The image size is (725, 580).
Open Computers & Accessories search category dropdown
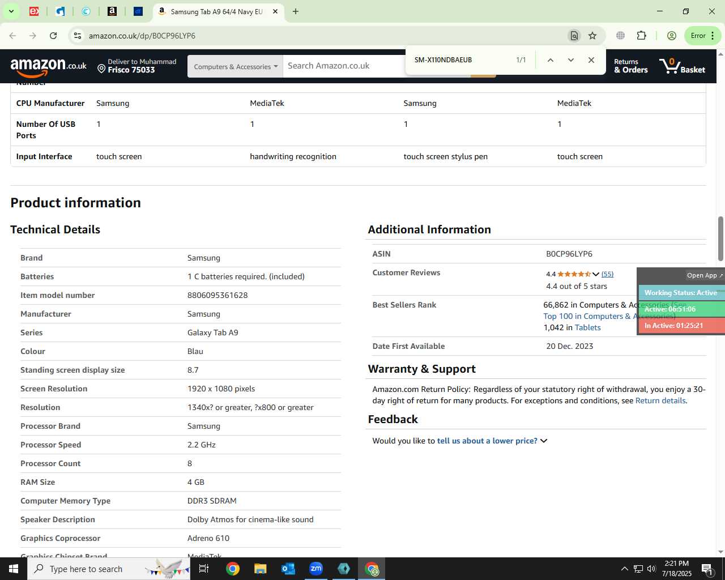[x=235, y=66]
